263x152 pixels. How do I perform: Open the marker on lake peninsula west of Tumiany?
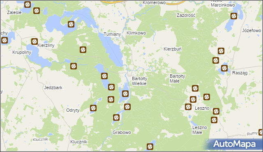(71, 24)
